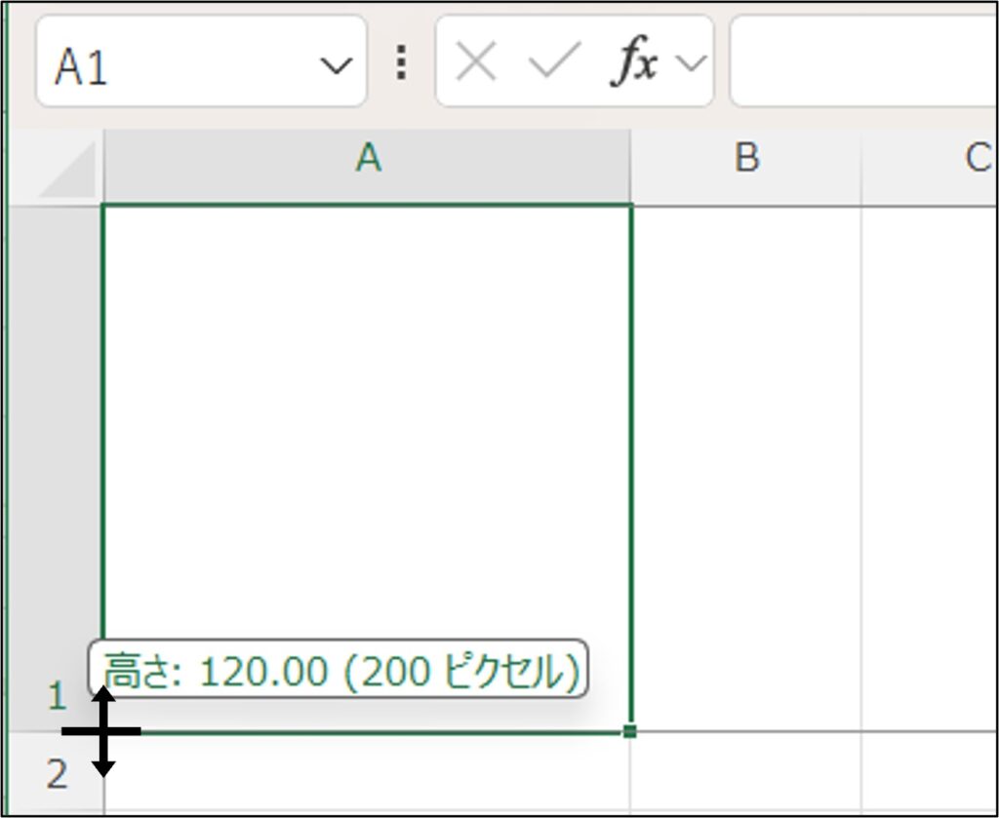Click the three-dot Name Box resize handle

(x=401, y=64)
